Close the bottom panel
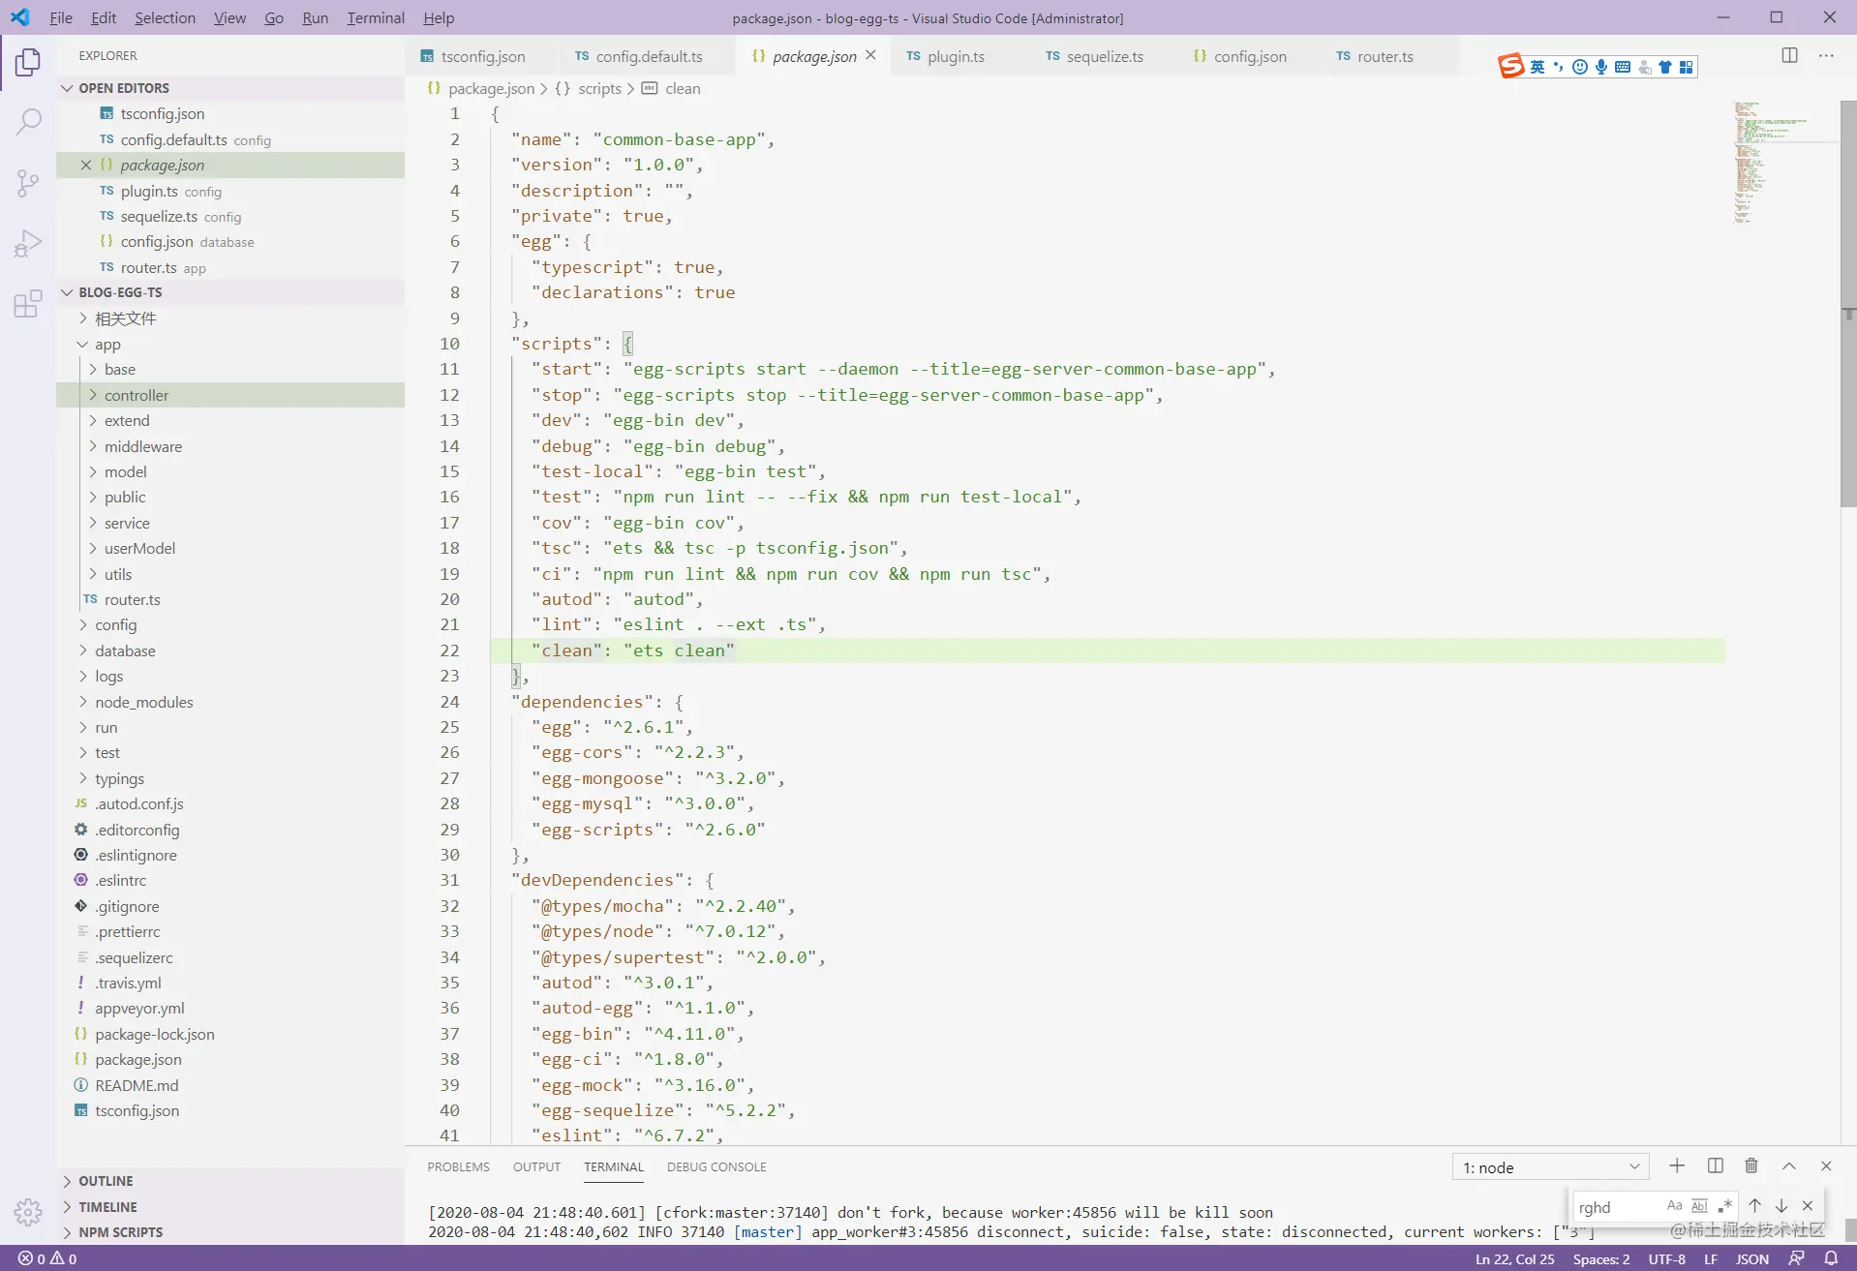This screenshot has width=1857, height=1271. click(1826, 1166)
